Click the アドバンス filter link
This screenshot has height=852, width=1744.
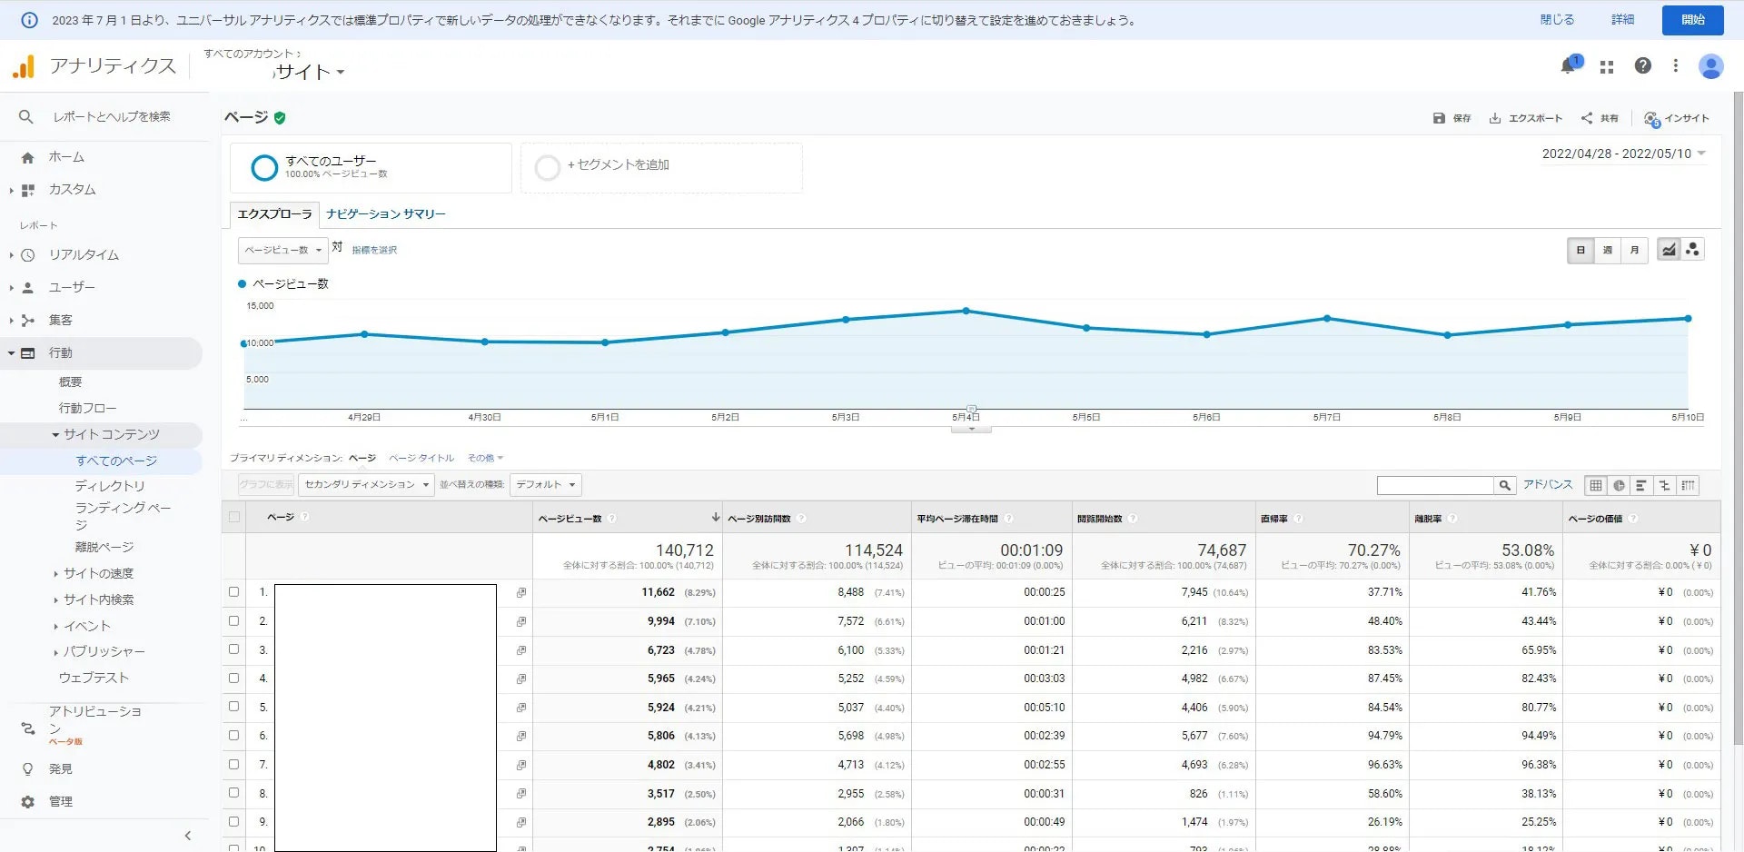pos(1548,485)
